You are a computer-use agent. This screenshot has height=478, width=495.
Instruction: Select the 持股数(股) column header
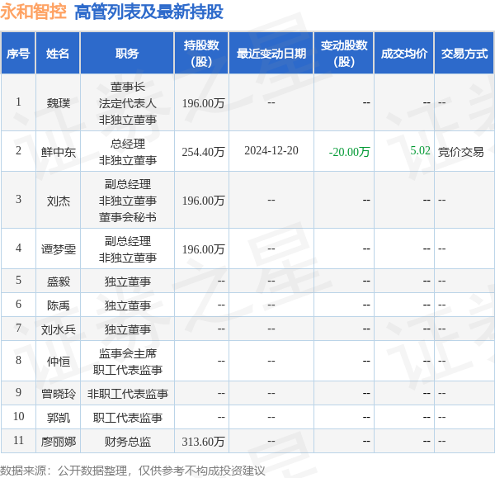[201, 53]
